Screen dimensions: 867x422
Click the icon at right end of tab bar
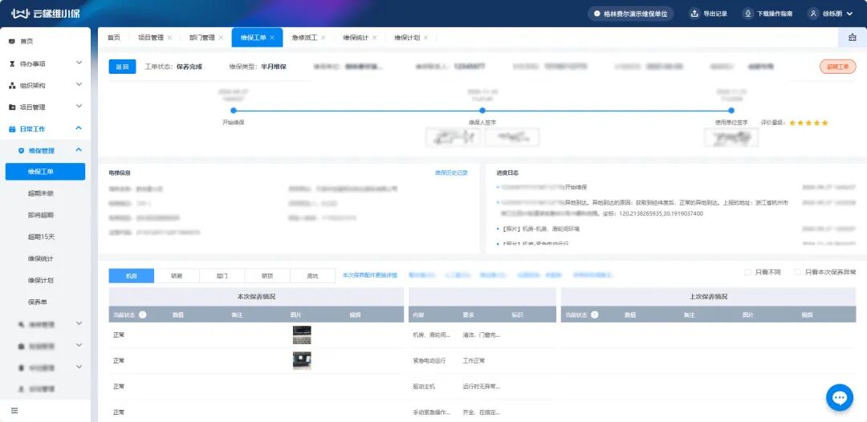pyautogui.click(x=852, y=38)
